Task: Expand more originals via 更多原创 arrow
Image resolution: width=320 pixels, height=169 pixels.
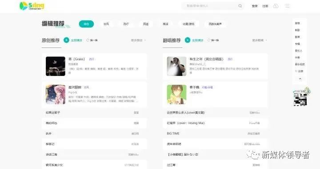Action: [x=138, y=40]
